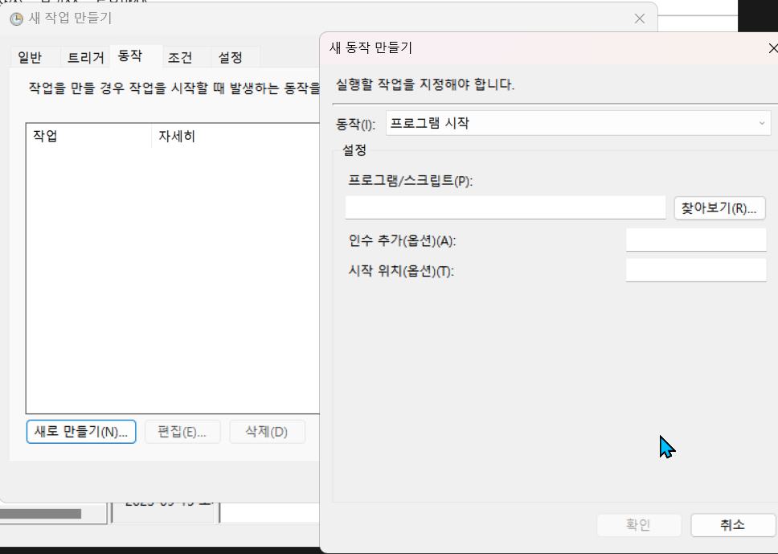778x554 pixels.
Task: Click the 인수 추가(옵션) text field
Action: click(x=696, y=240)
